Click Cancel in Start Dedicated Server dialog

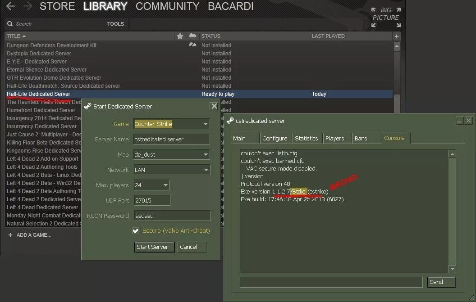click(192, 247)
